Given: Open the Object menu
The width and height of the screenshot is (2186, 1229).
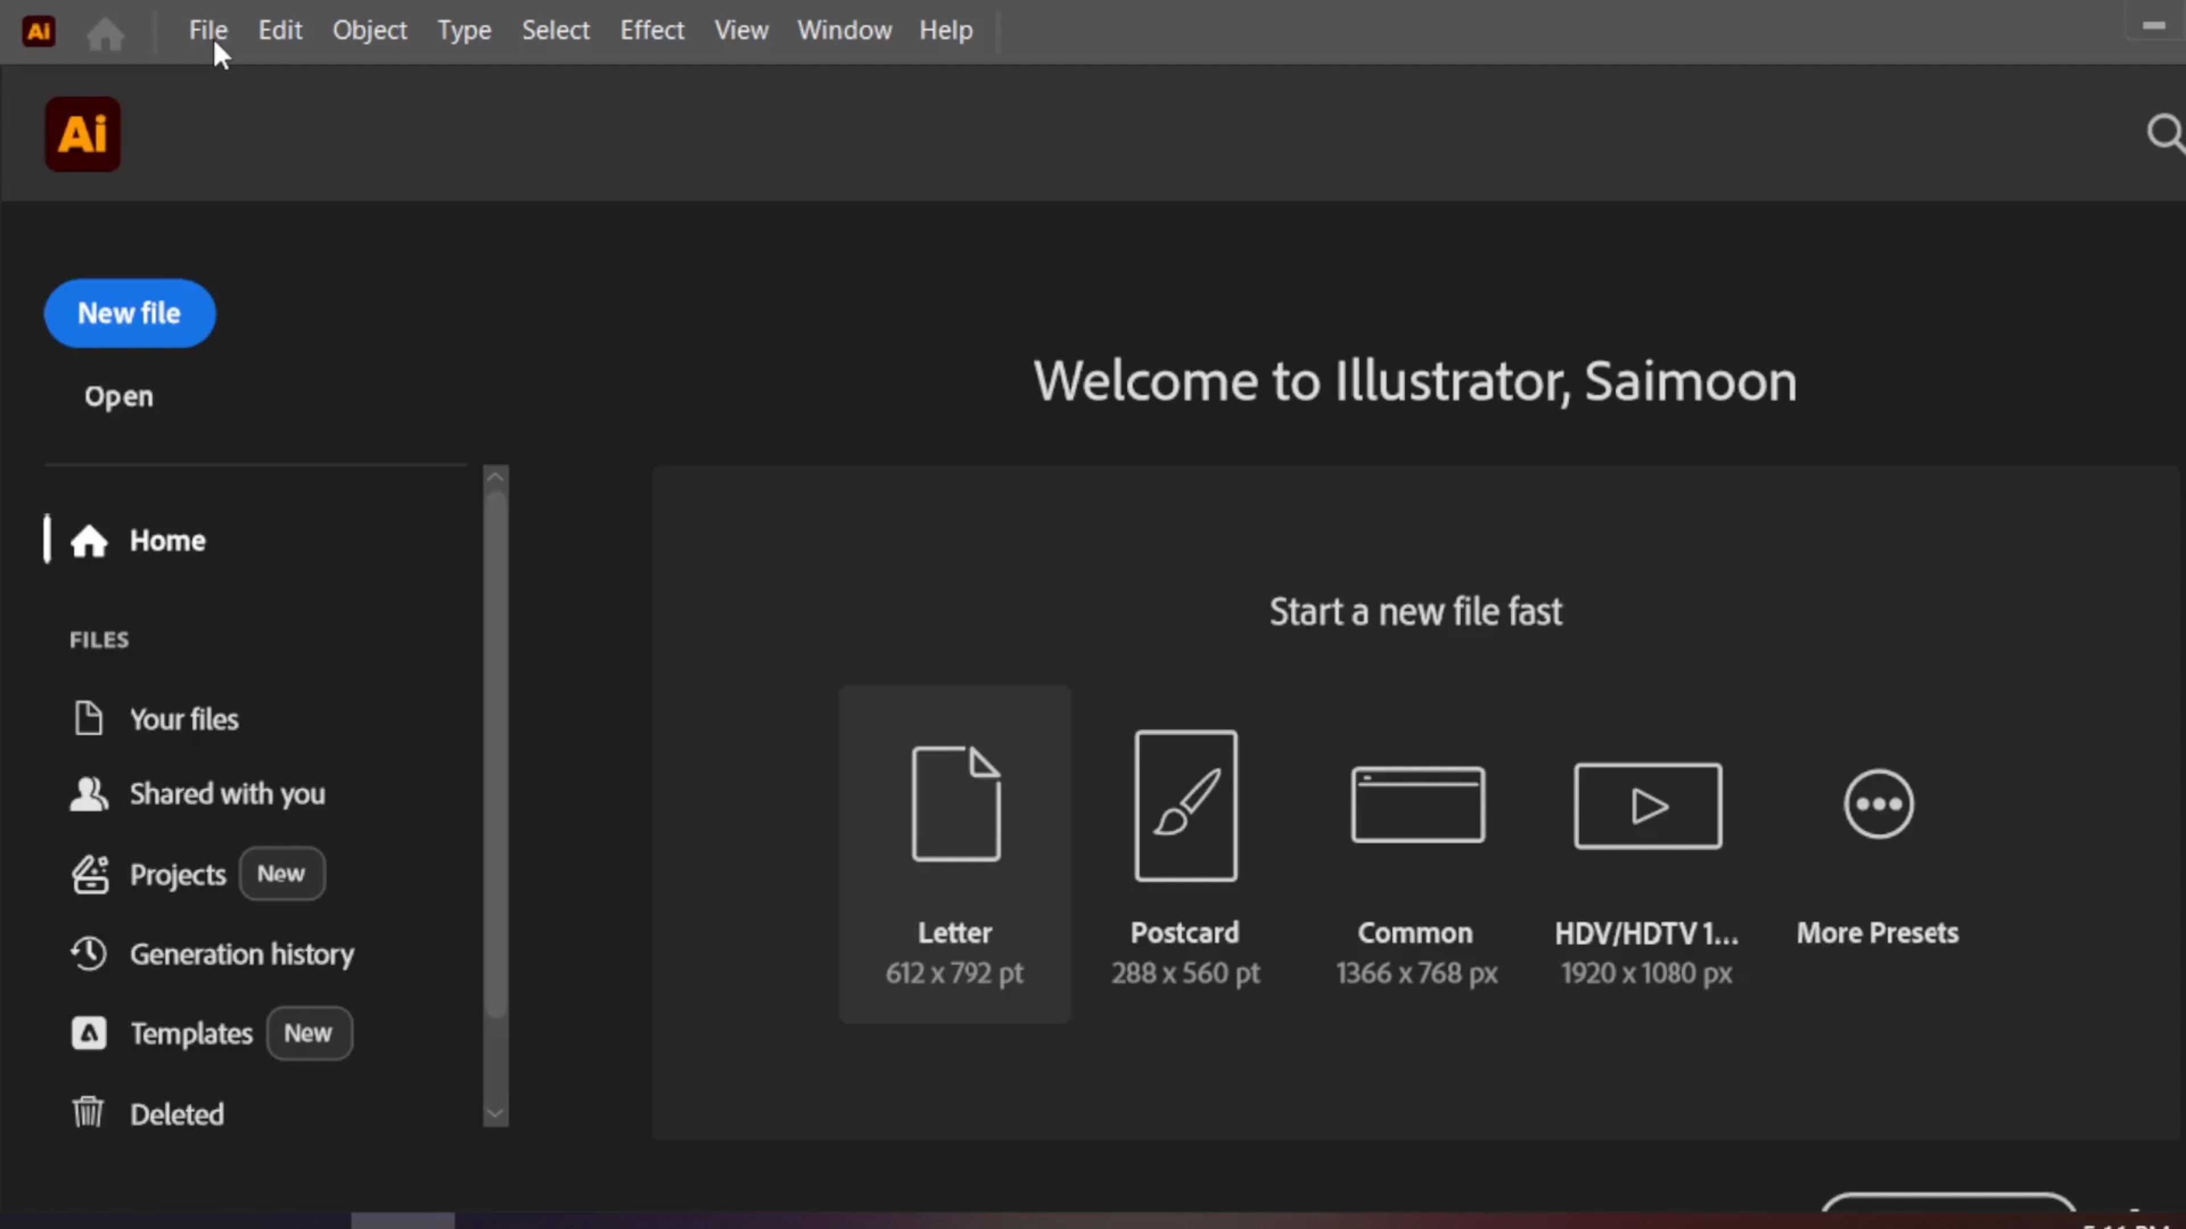Looking at the screenshot, I should pyautogui.click(x=369, y=31).
